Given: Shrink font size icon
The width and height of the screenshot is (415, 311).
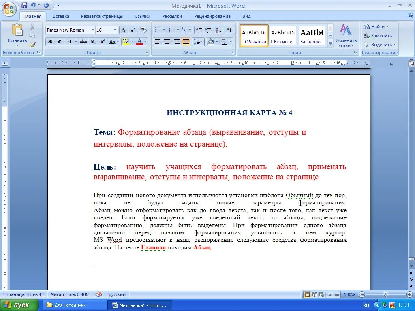Looking at the screenshot, I should point(132,30).
